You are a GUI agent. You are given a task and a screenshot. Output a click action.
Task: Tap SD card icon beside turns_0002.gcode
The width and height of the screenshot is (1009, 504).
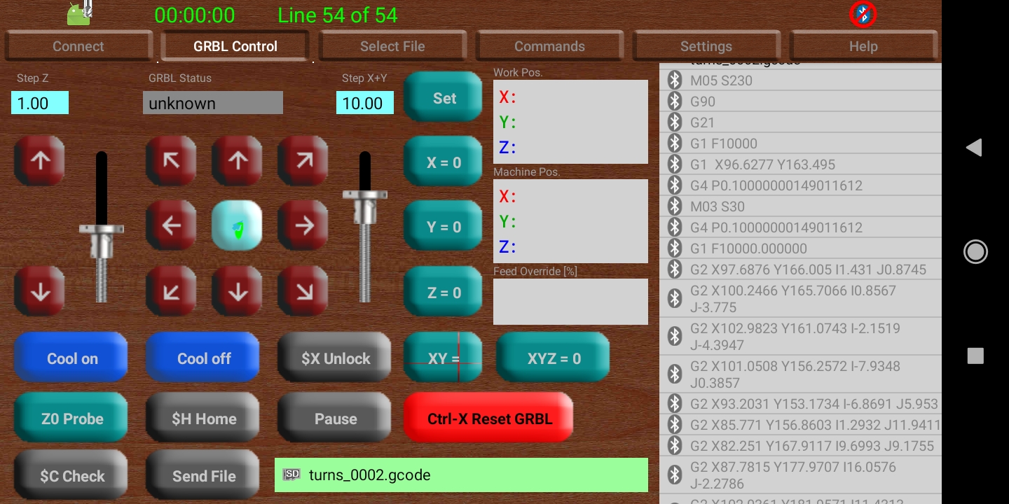pos(291,475)
